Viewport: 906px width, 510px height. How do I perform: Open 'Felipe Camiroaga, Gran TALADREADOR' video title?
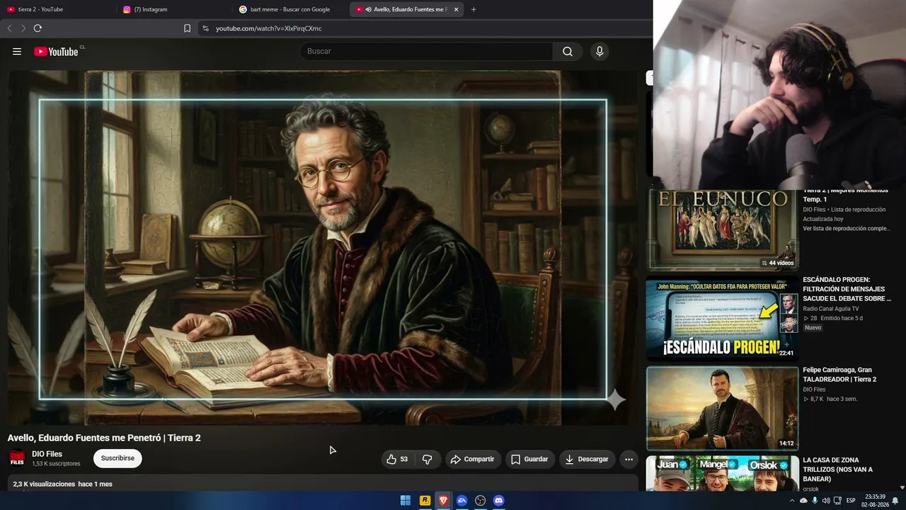839,375
